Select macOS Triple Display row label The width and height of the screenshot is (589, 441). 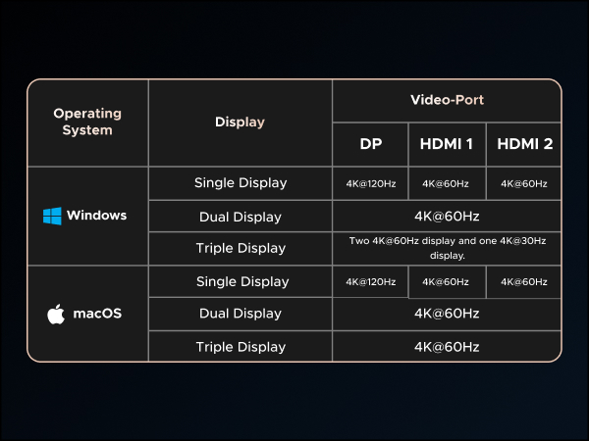[x=241, y=347]
